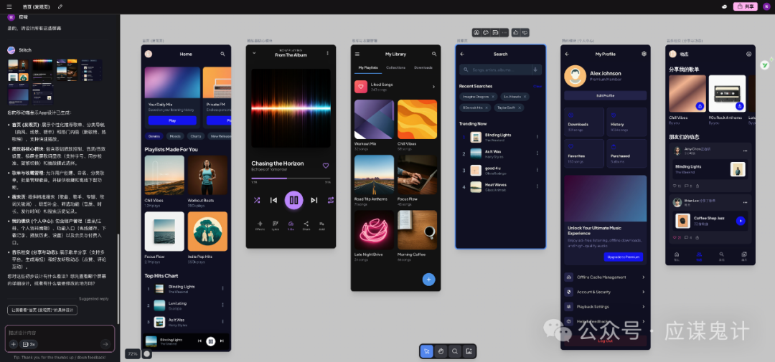775x362 pixels.
Task: Activate the hand pan tool
Action: click(x=441, y=351)
